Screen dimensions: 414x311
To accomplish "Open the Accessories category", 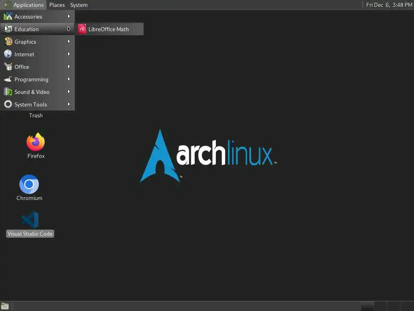I will click(38, 17).
